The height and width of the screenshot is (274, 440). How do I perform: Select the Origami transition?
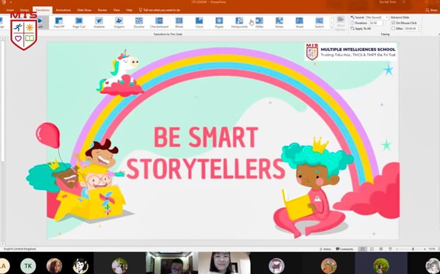pyautogui.click(x=119, y=22)
